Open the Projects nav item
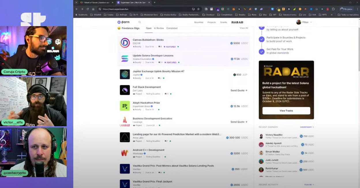 (212, 22)
